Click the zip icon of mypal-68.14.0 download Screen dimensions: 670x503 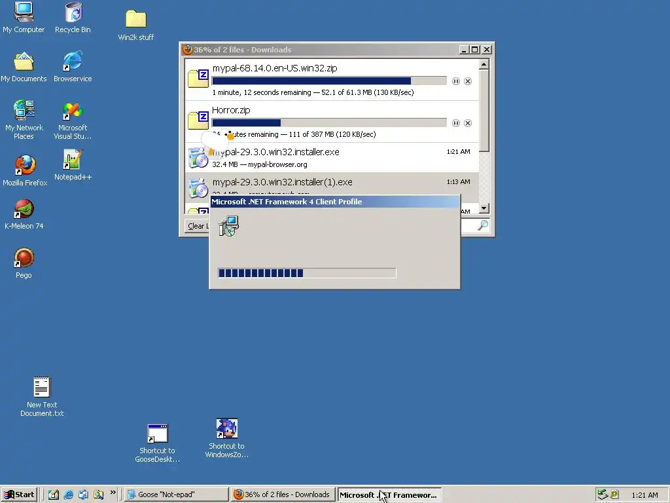pos(198,78)
